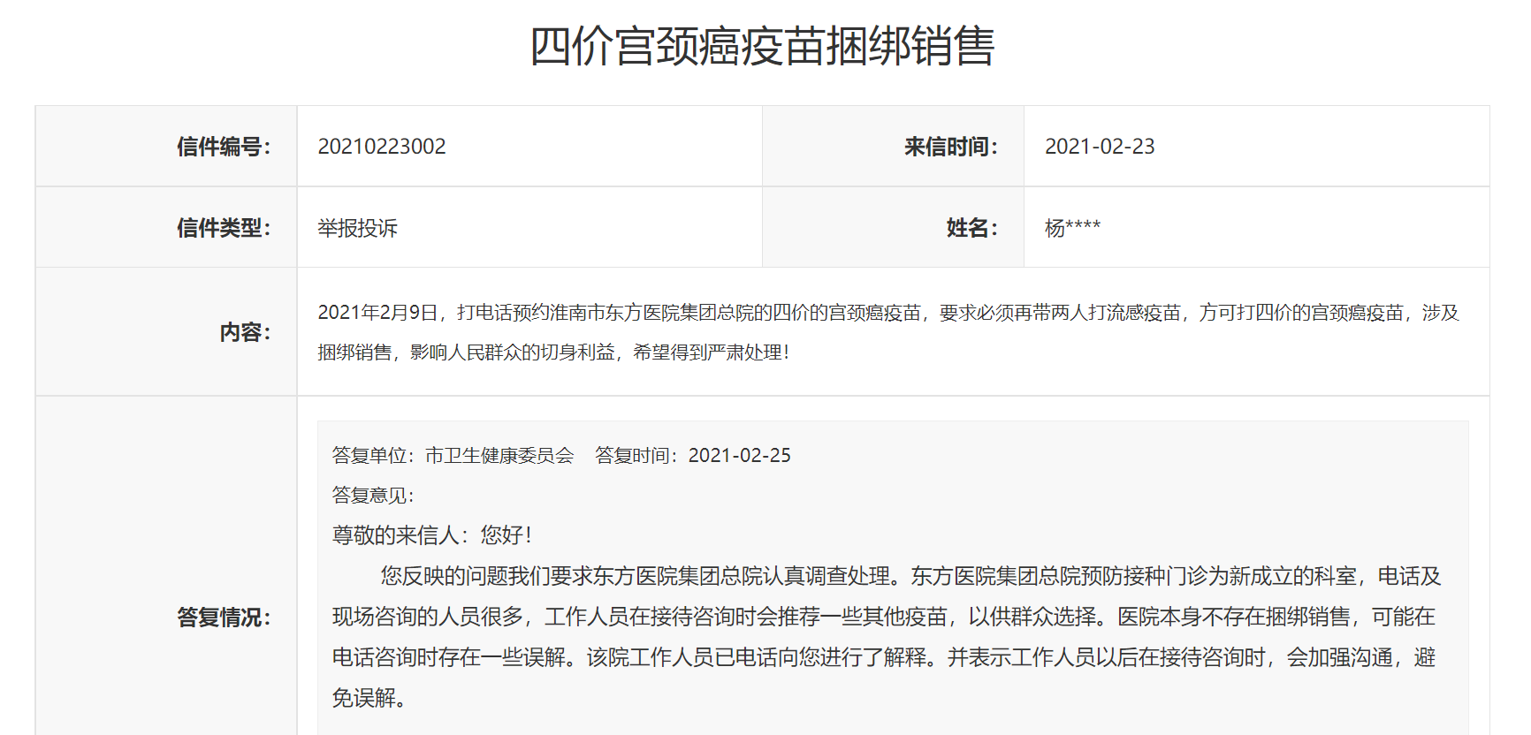
Task: Click the reply line starting 现场咨询的人员很多
Action: [884, 617]
